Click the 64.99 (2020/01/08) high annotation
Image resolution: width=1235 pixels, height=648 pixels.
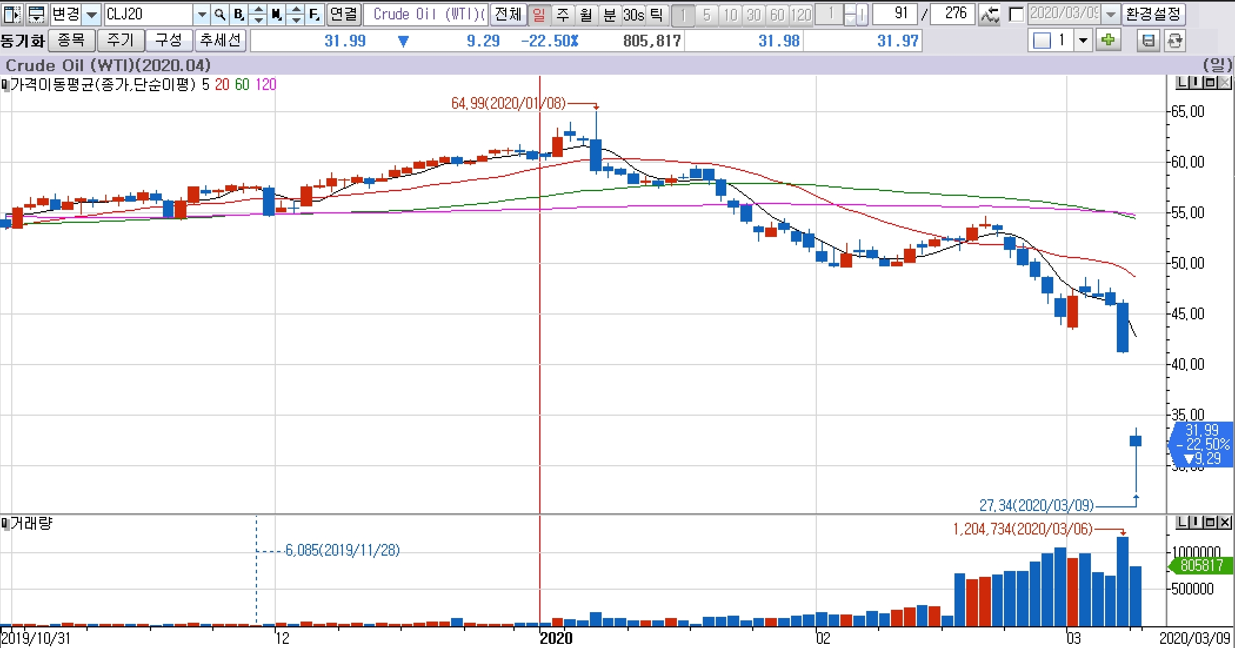[508, 103]
